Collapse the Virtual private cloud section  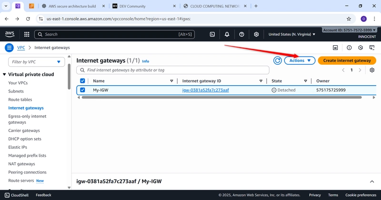[4, 74]
